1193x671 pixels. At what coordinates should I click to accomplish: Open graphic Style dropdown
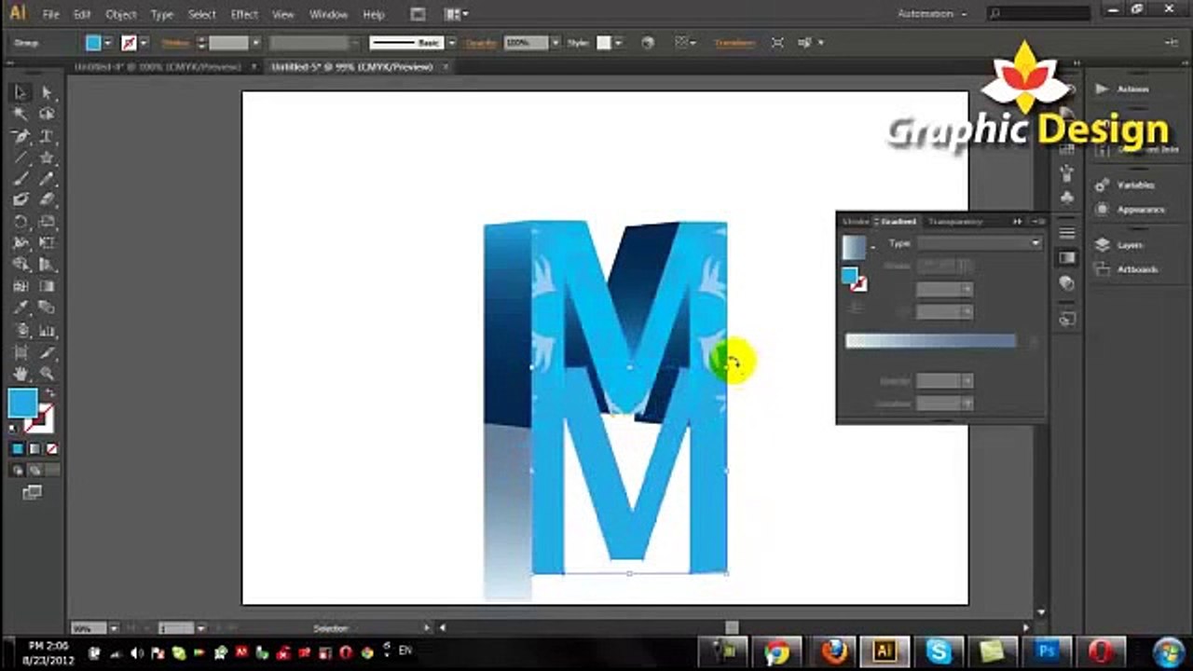click(x=618, y=43)
